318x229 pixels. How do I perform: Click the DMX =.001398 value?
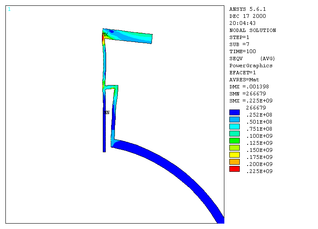tap(249, 87)
